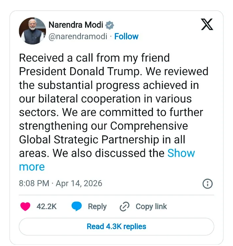Click the 'Received a call from my friend' line
The width and height of the screenshot is (233, 246).
pos(94,58)
